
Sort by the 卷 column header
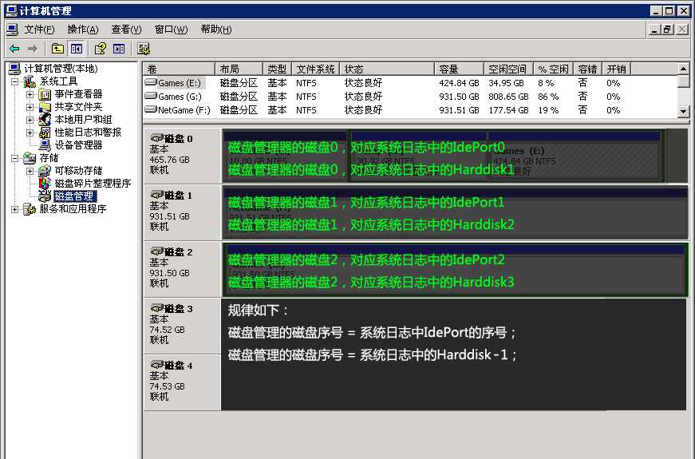click(x=179, y=69)
